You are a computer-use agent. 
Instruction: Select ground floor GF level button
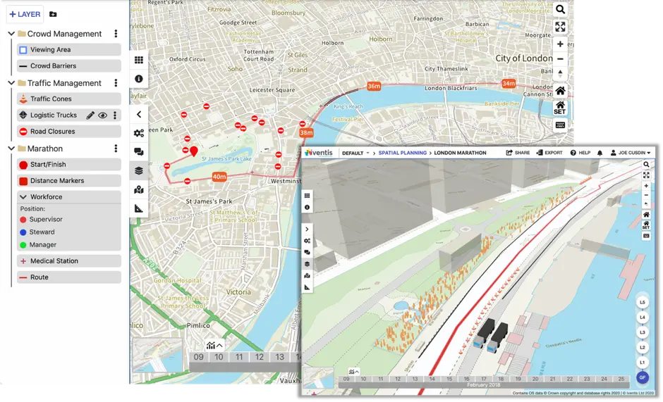coord(643,377)
